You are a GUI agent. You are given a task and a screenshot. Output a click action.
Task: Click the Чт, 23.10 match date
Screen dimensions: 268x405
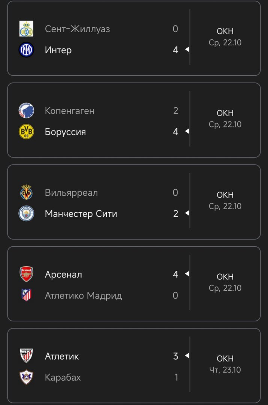225,370
